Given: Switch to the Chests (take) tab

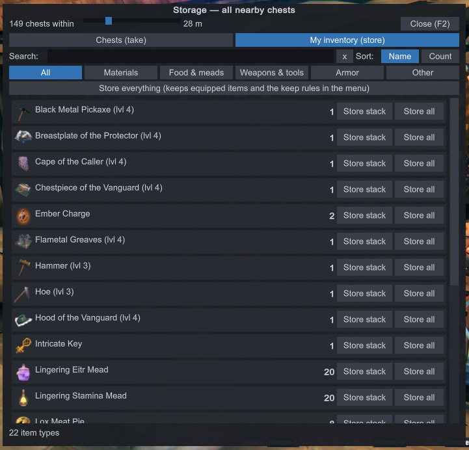Looking at the screenshot, I should (121, 40).
